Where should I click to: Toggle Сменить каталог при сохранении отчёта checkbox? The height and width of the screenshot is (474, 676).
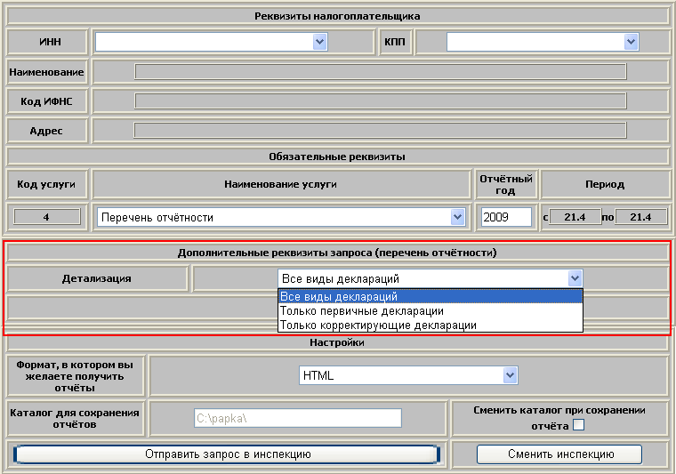pos(578,425)
